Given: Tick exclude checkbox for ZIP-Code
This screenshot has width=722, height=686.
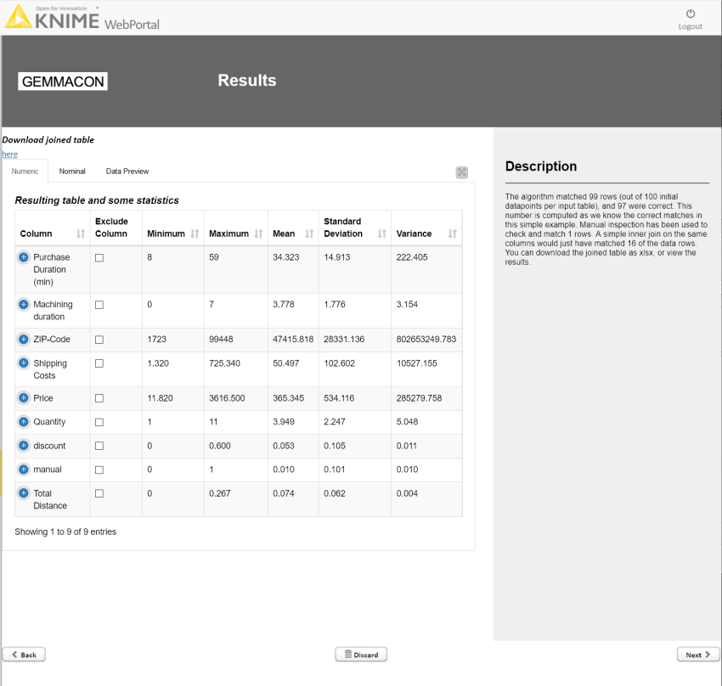Looking at the screenshot, I should 99,340.
